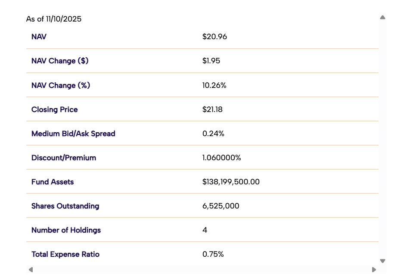Select the 6,525,000 shares value
The image size is (410, 280).
click(221, 206)
